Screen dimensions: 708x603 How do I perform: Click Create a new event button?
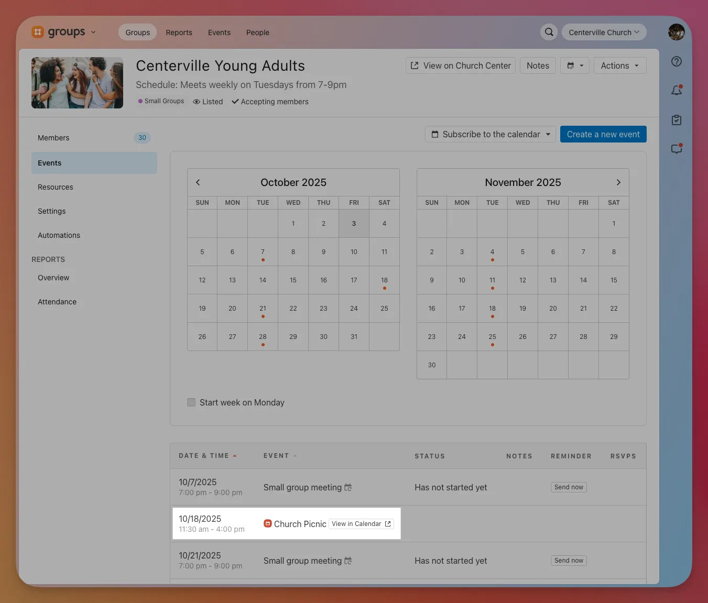tap(603, 134)
